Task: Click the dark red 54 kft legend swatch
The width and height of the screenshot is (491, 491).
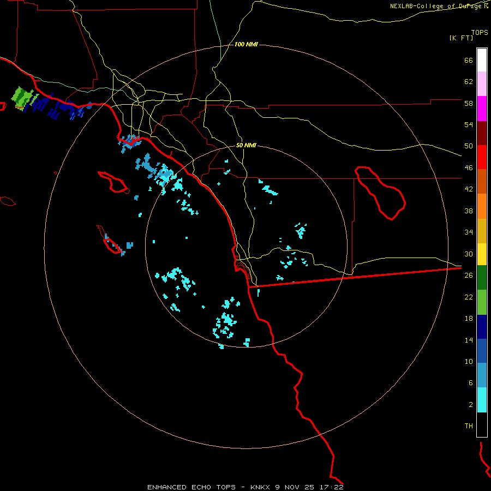Action: coord(482,133)
